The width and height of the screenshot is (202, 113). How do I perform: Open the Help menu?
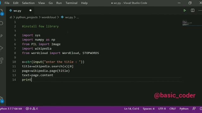tap(84, 3)
